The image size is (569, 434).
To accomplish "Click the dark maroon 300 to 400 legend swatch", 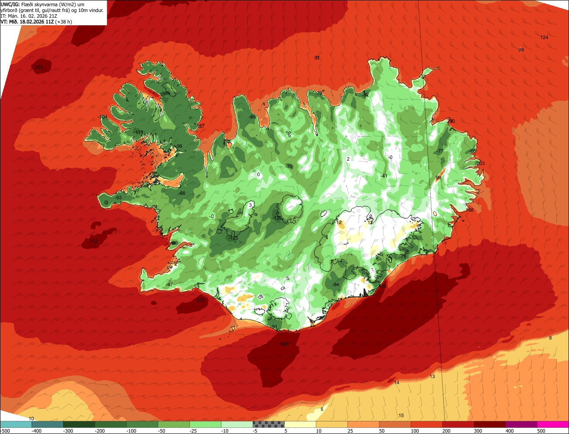I will [490, 424].
